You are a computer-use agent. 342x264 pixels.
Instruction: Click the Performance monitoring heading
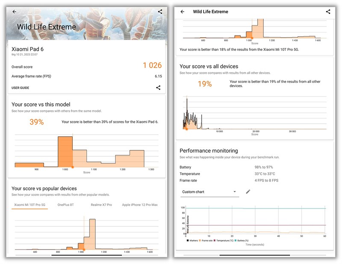(x=209, y=151)
